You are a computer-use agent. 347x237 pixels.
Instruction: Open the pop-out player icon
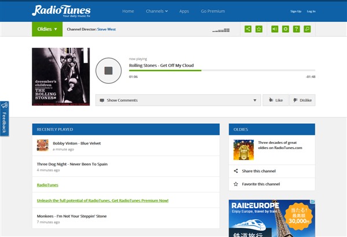[307, 29]
